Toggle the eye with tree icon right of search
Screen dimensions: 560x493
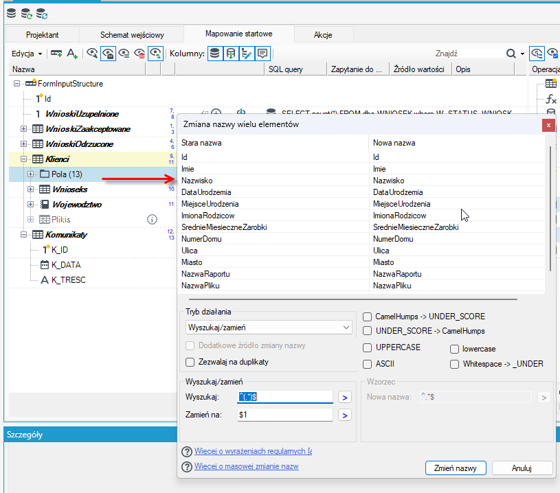pos(537,54)
